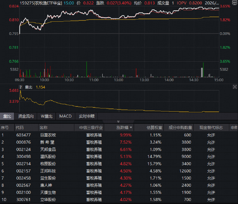
Task: Select the W量比 tab
Action: click(x=46, y=116)
